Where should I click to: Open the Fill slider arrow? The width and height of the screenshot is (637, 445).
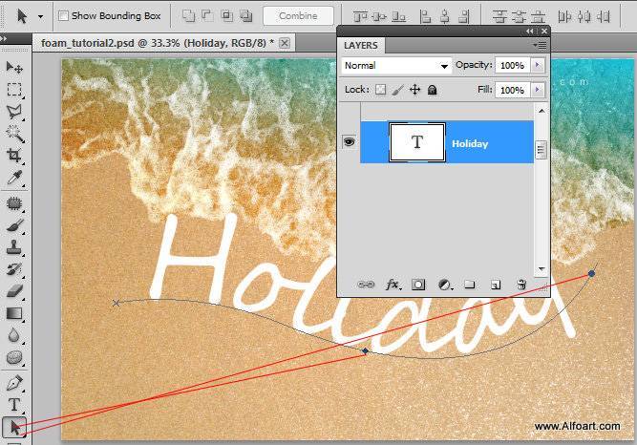(x=537, y=90)
